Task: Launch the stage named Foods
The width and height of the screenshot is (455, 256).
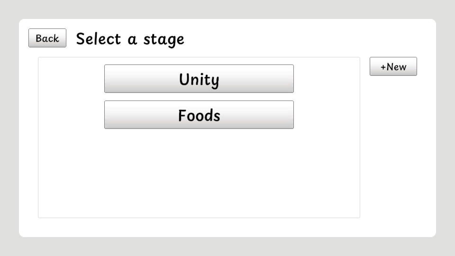Action: [199, 115]
